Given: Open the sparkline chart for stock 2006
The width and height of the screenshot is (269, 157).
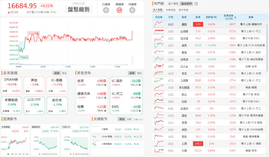Looking at the screenshot, I should click(159, 87).
